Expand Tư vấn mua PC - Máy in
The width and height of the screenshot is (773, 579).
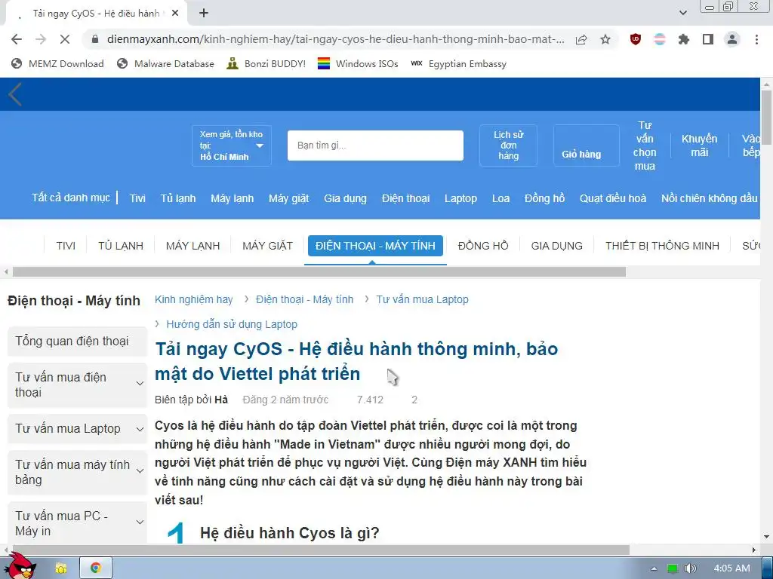click(78, 523)
